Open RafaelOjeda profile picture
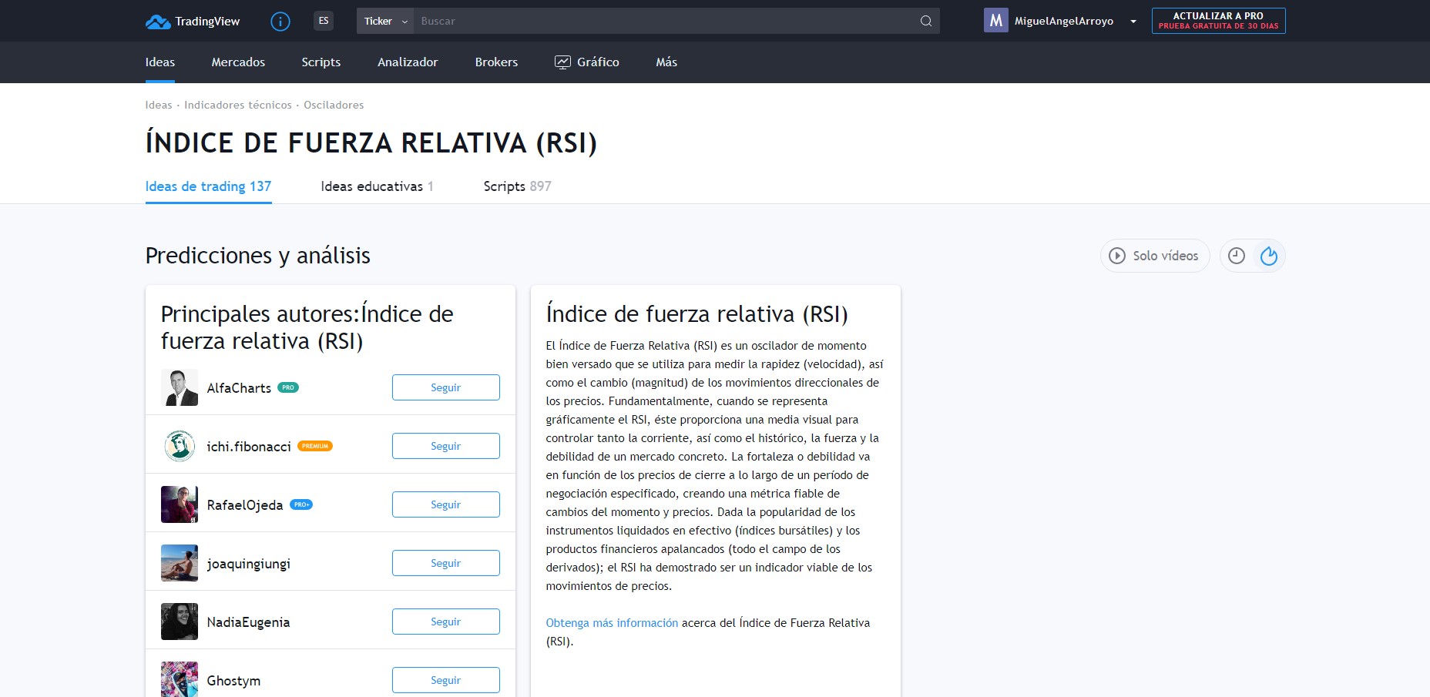 [180, 504]
